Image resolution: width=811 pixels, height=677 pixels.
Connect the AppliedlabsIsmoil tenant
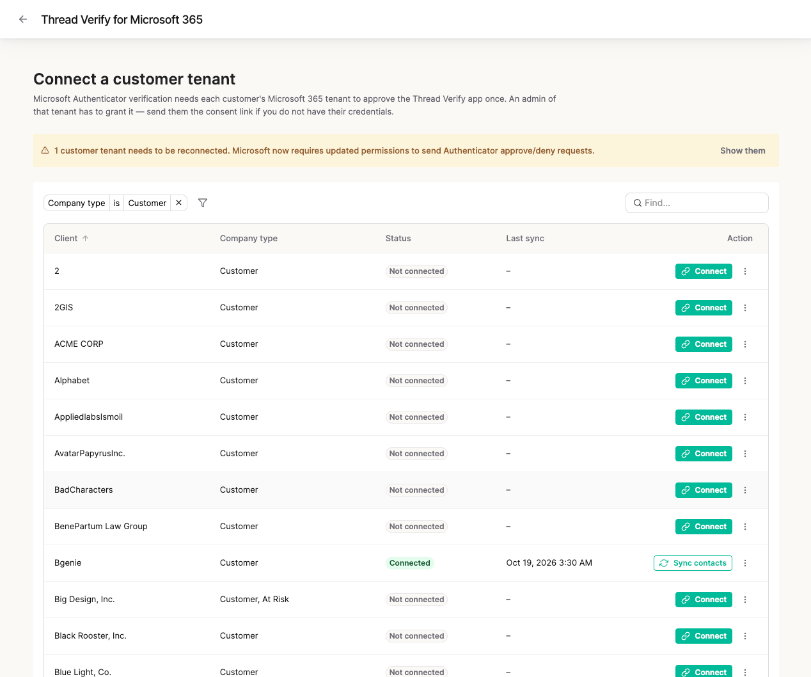pos(704,417)
